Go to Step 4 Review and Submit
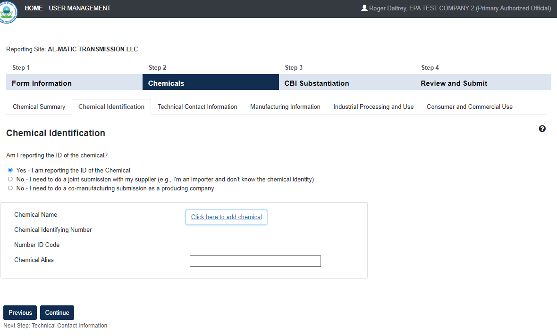 [483, 82]
